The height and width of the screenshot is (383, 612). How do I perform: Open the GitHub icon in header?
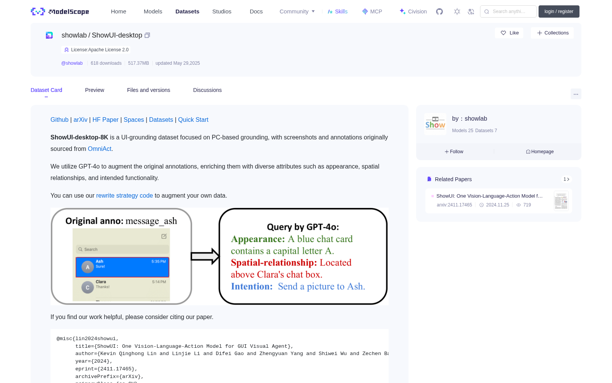(439, 11)
